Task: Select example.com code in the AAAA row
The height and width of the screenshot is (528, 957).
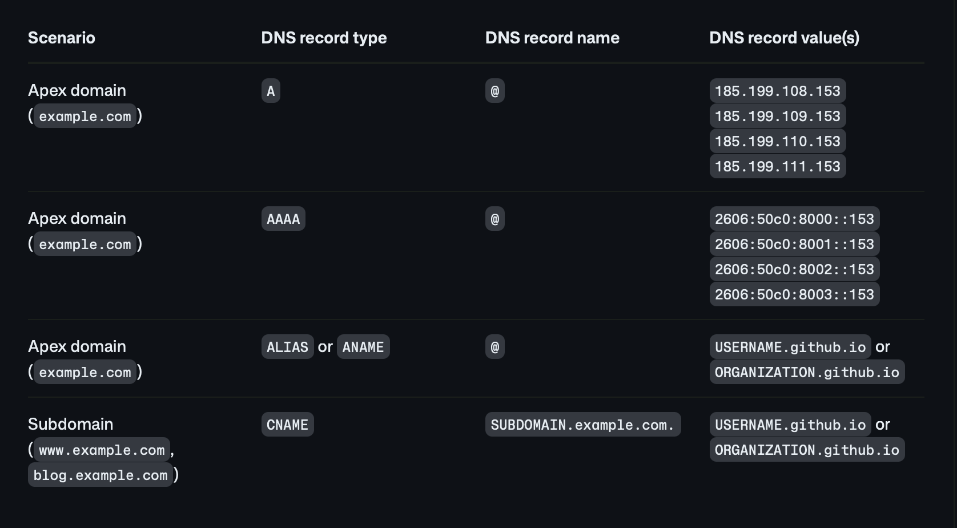Action: pyautogui.click(x=85, y=244)
